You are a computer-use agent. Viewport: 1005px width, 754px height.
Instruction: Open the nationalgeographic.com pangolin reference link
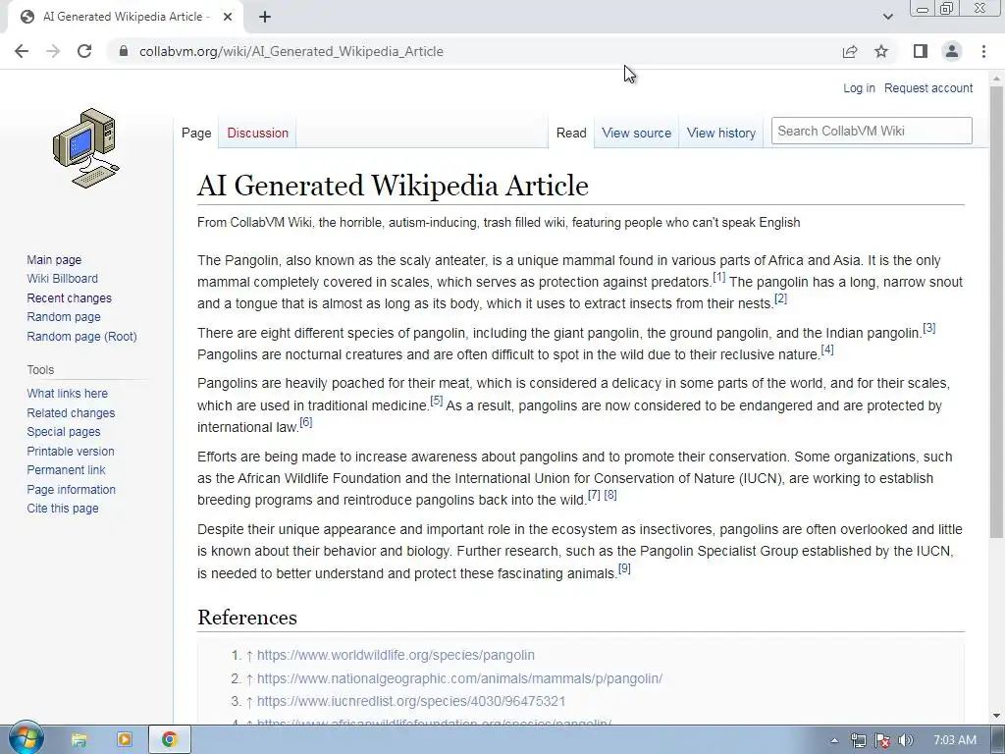point(459,678)
